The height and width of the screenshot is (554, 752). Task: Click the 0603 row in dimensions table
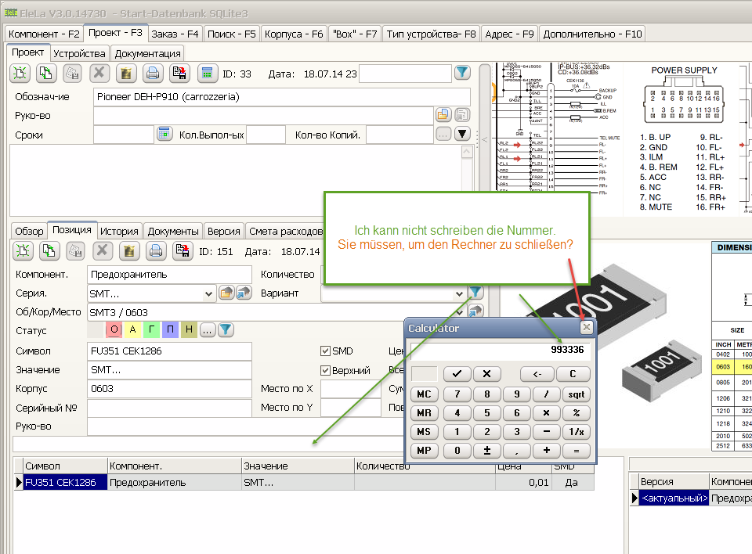click(x=732, y=367)
